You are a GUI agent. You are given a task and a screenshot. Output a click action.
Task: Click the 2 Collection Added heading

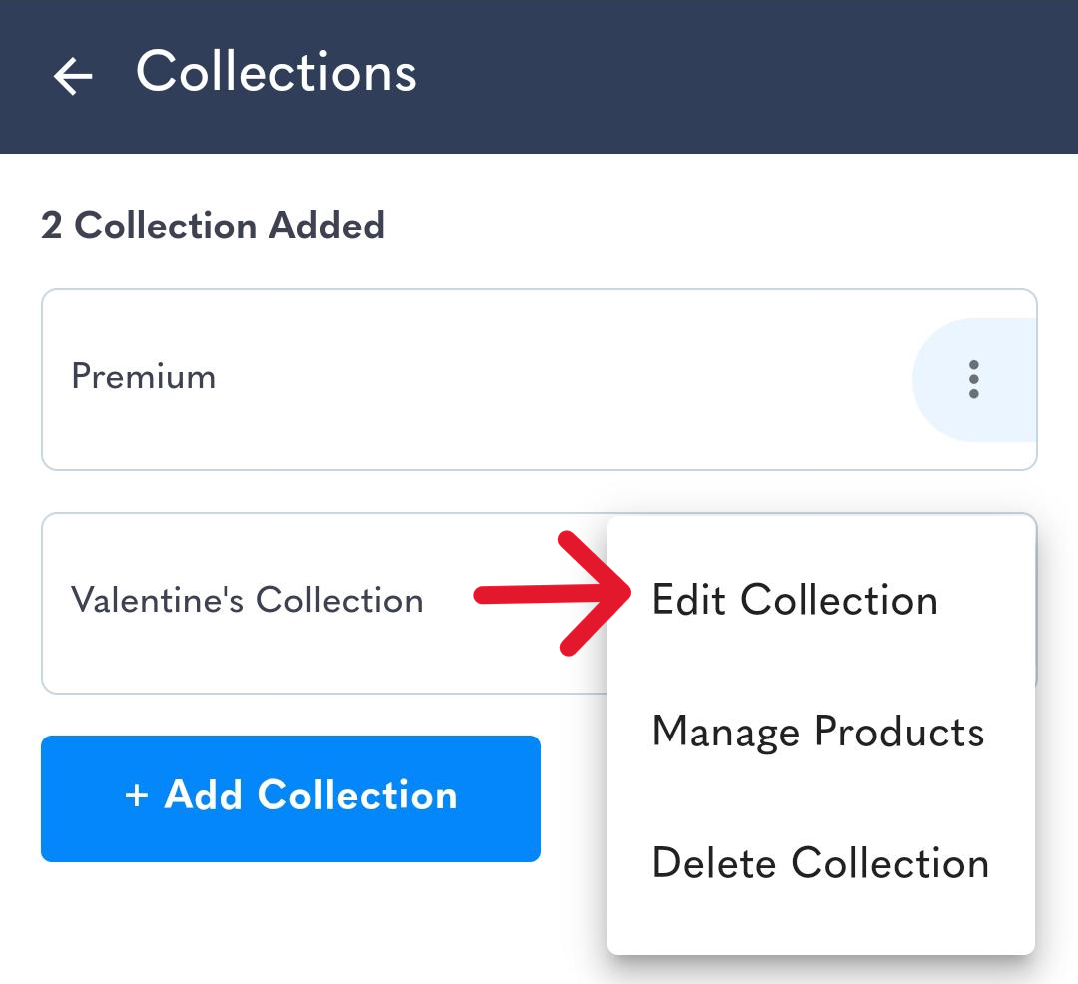click(x=214, y=225)
